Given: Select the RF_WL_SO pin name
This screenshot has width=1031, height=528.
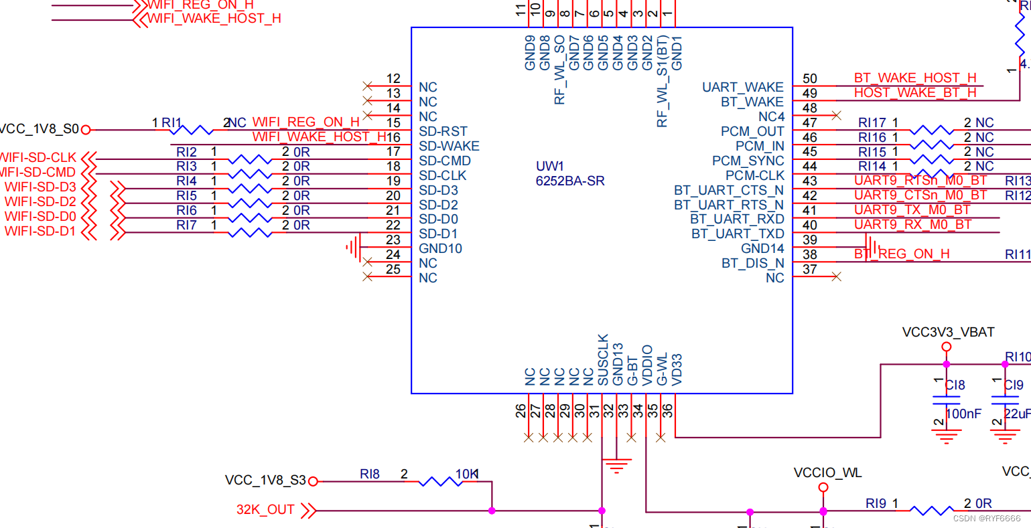Looking at the screenshot, I should [x=559, y=70].
